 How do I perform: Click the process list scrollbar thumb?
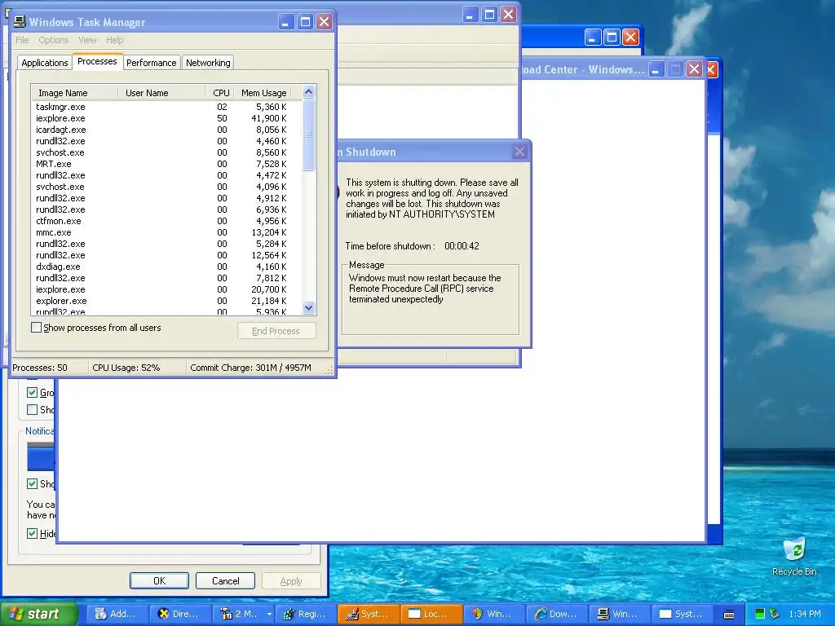pos(308,134)
